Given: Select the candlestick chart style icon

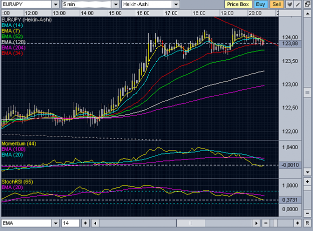Looking at the screenshot, I should point(289,4).
